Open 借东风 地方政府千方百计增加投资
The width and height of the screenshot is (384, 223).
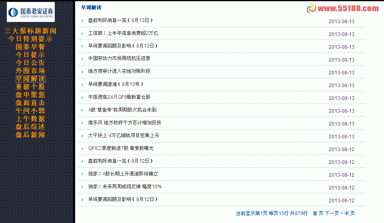pyautogui.click(x=125, y=123)
